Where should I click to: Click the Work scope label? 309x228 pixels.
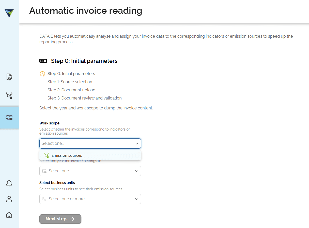click(49, 123)
